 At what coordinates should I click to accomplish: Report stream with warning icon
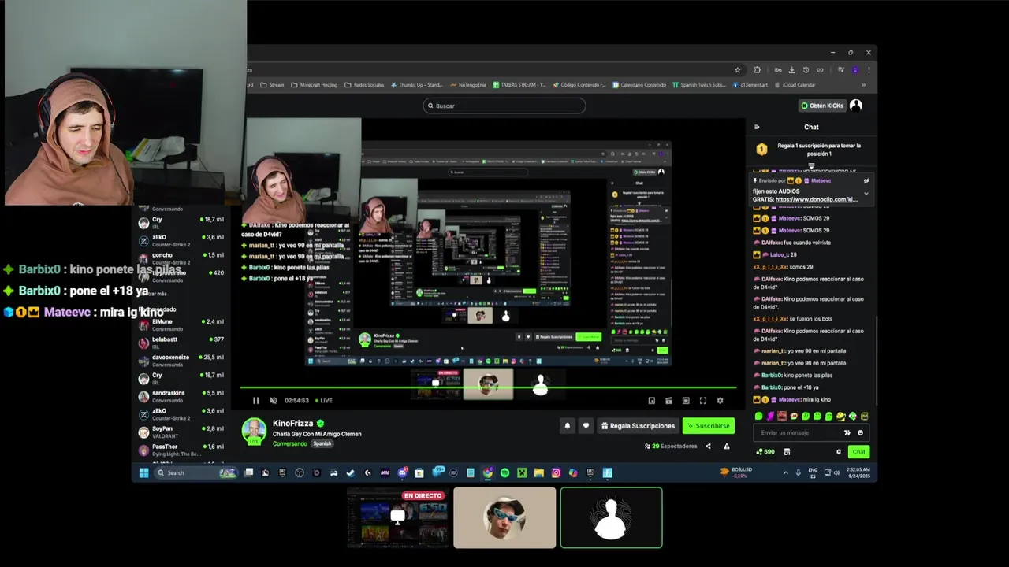[727, 447]
